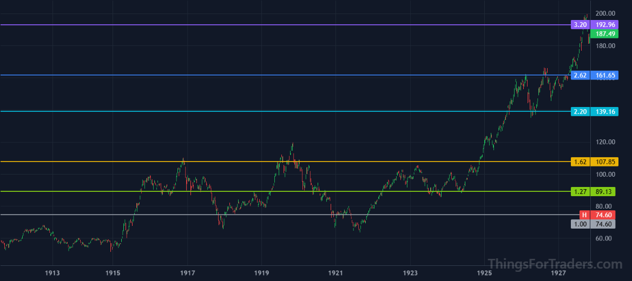Select the orange 1.62 horizontal level line

pos(285,162)
